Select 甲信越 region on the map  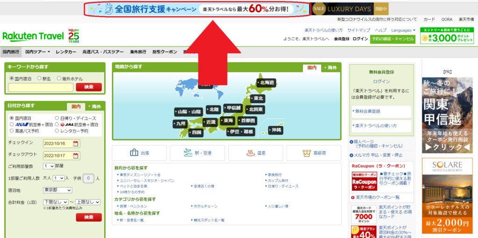click(233, 108)
